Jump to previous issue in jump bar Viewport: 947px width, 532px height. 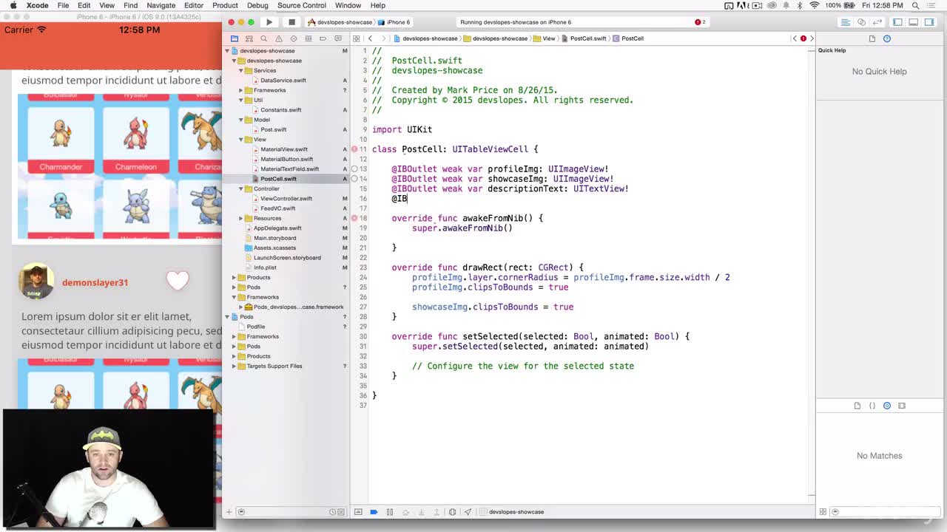point(795,38)
